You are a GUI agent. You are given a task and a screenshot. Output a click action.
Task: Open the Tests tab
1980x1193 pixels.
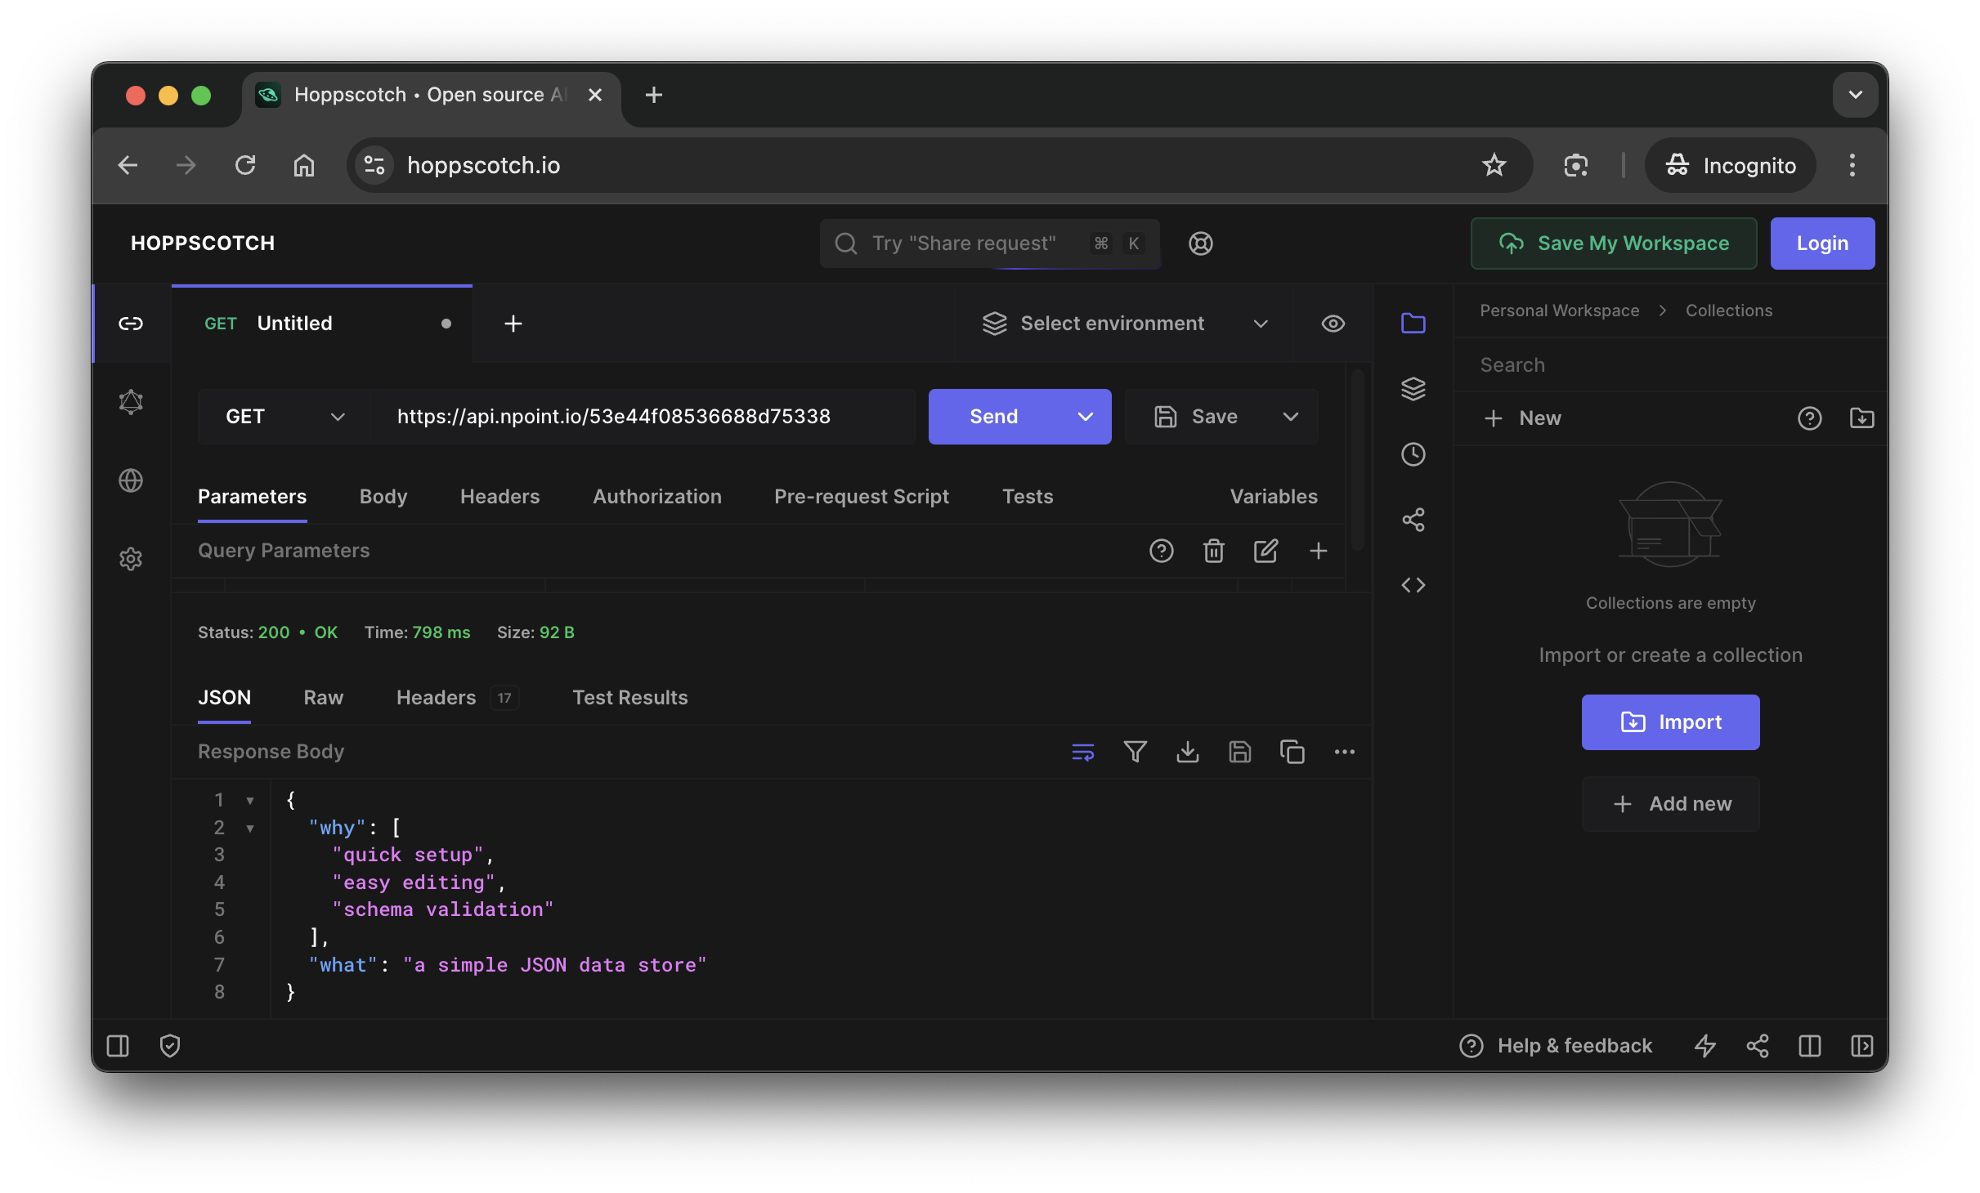coord(1028,497)
